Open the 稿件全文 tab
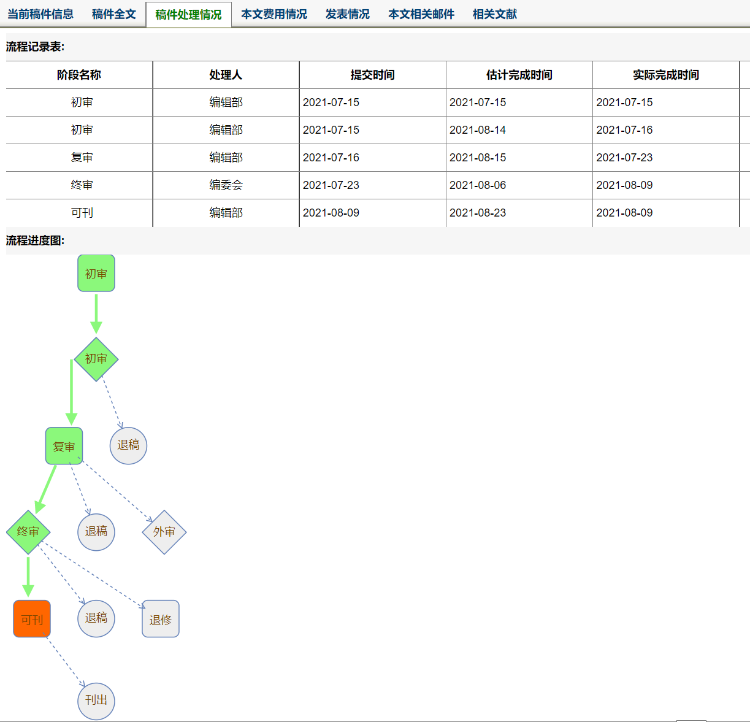This screenshot has height=722, width=750. (113, 14)
